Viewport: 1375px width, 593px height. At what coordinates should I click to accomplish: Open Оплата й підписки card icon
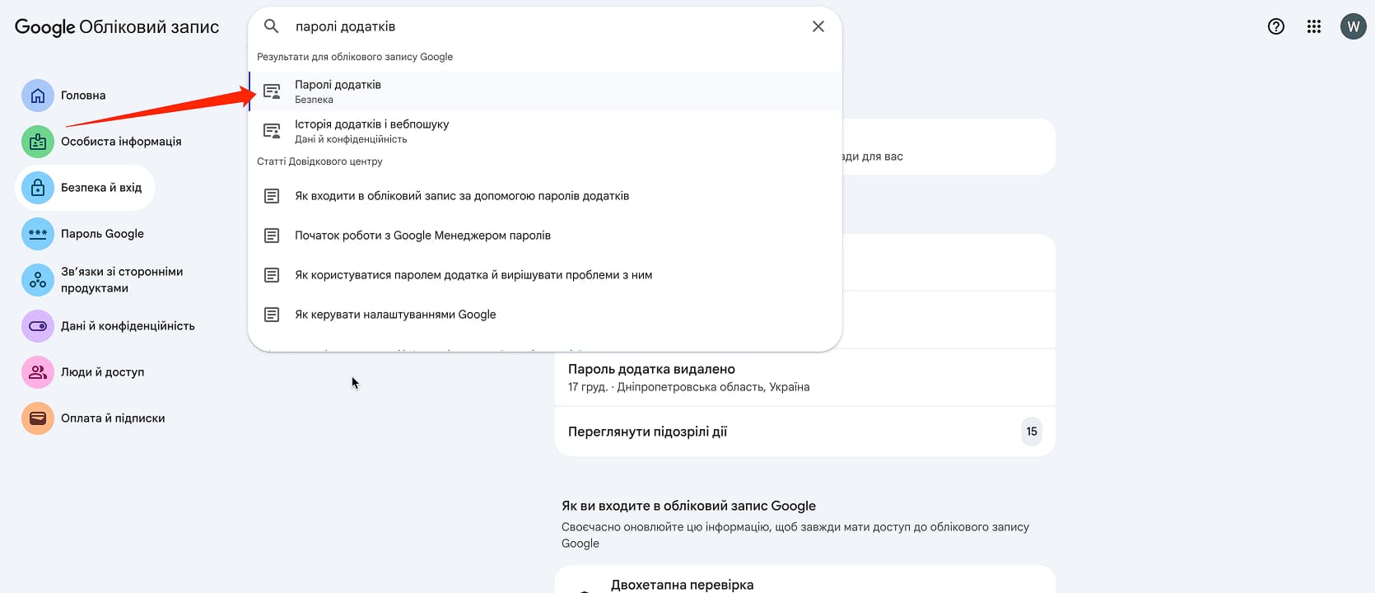38,418
